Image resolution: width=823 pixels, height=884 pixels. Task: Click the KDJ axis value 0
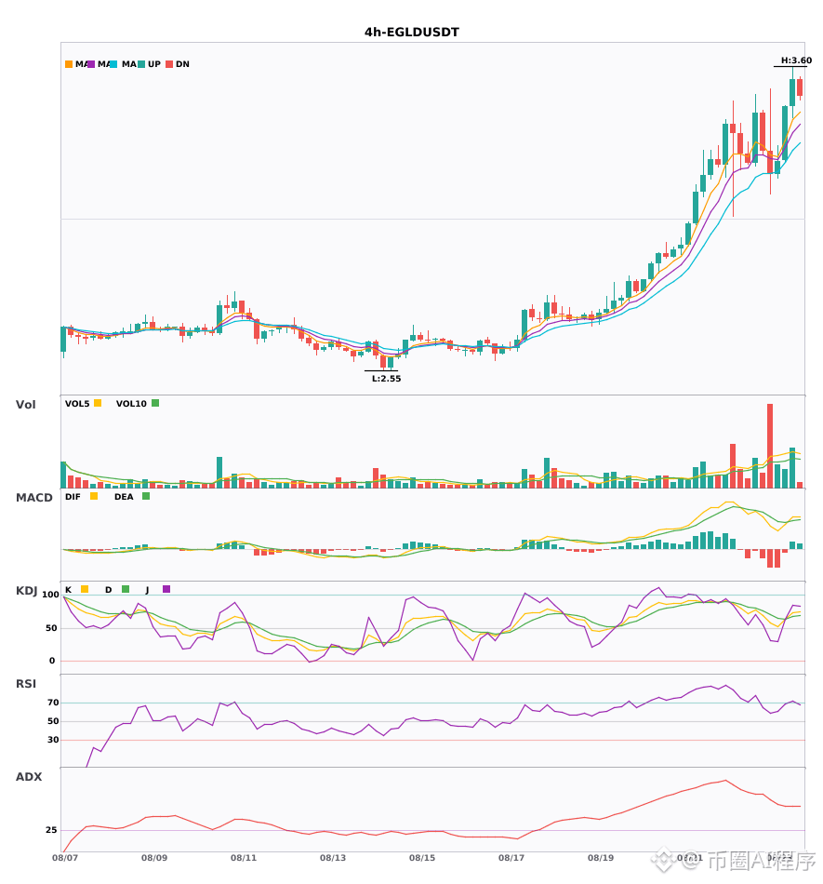52,661
